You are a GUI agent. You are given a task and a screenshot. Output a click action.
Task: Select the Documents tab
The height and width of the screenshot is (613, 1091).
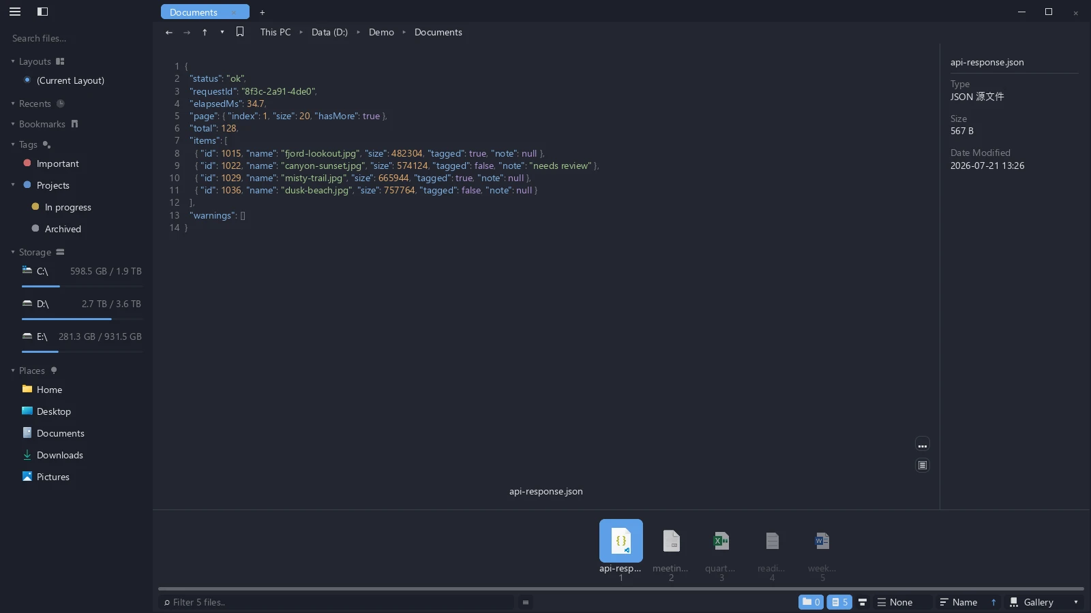(205, 12)
